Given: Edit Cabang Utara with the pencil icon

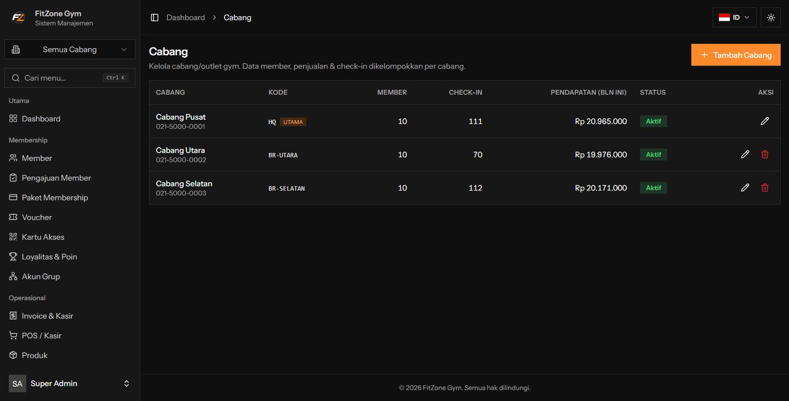Looking at the screenshot, I should (x=745, y=155).
